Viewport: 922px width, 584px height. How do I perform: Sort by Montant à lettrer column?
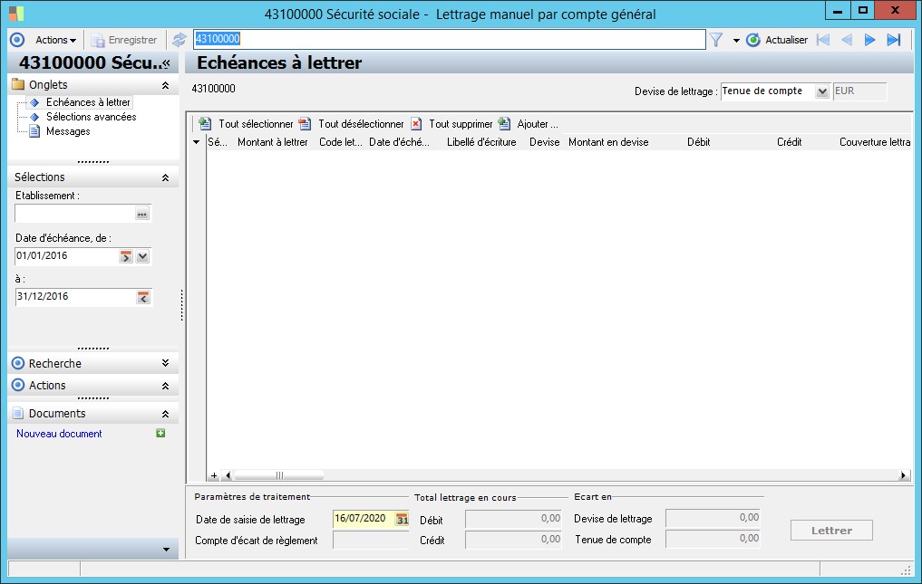click(272, 142)
